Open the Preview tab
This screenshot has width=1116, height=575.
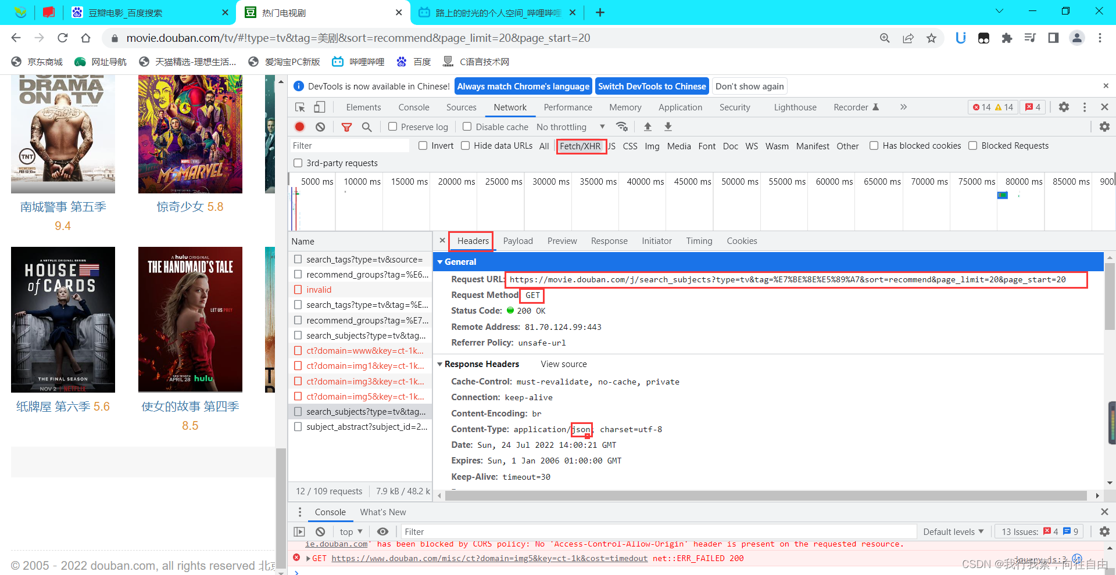(562, 241)
